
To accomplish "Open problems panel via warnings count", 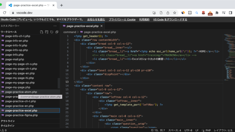I will [4, 131].
